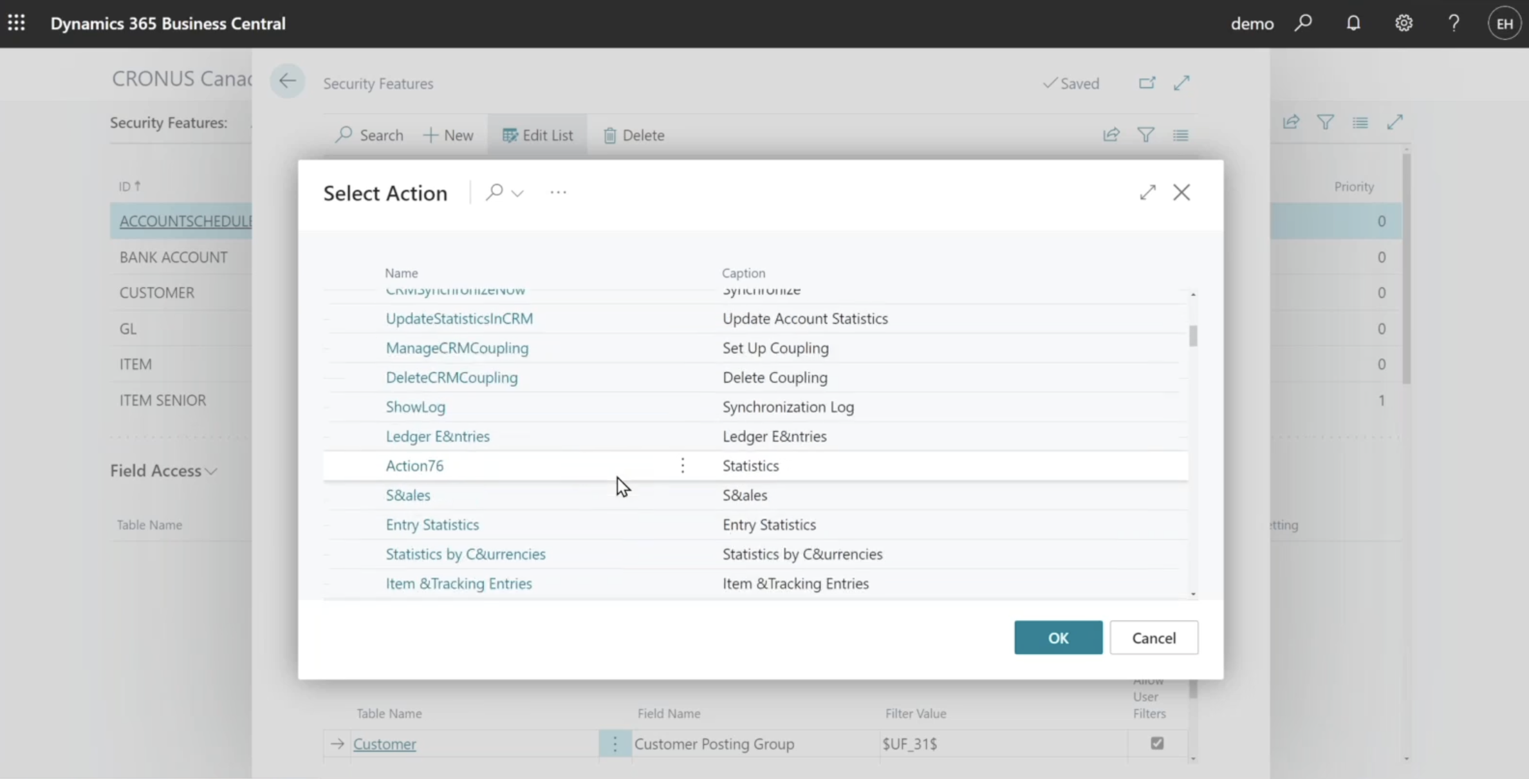Sort by the ID column header
Image resolution: width=1529 pixels, height=779 pixels.
click(x=129, y=186)
